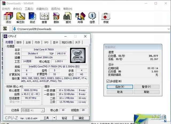
Task: Switch to the Bench (测试分数) tab
Action: (67, 42)
